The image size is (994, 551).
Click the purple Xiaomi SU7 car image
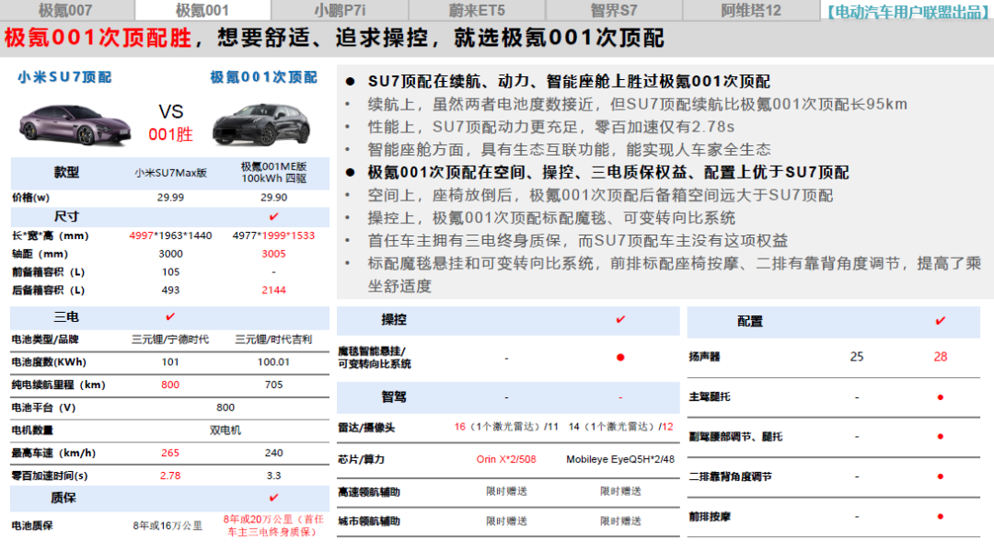[75, 124]
